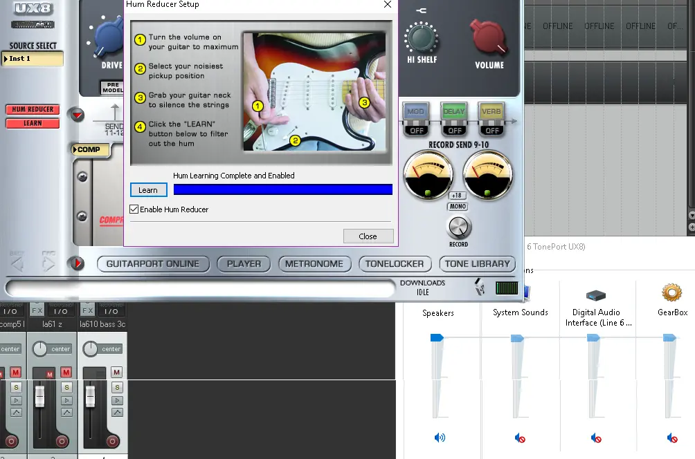This screenshot has height=459, width=695.
Task: Click the Speakers volume slider handle
Action: [x=437, y=337]
